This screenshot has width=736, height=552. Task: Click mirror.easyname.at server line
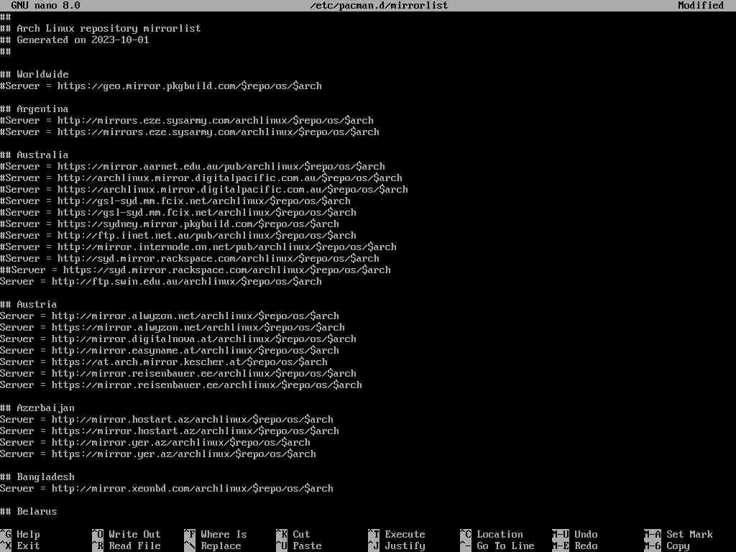170,350
